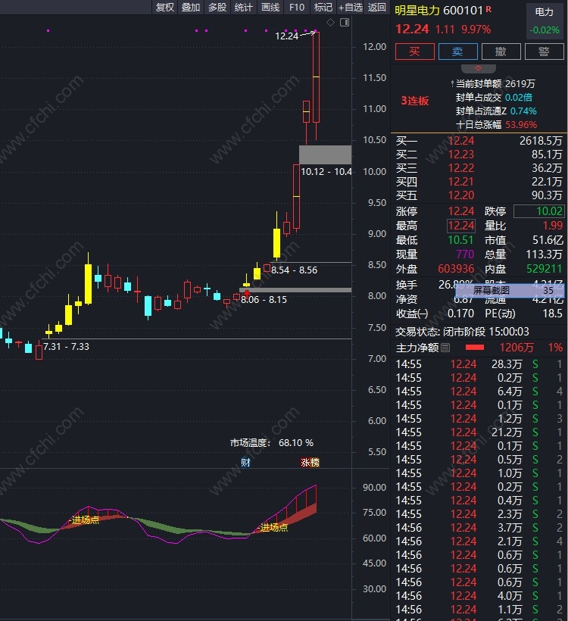Click the 主力净额 1206万 value

(x=516, y=348)
